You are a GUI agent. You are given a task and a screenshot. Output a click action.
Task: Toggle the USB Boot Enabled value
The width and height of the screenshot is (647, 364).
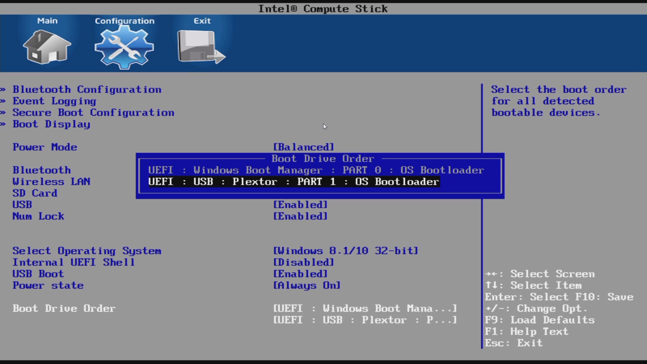[300, 274]
